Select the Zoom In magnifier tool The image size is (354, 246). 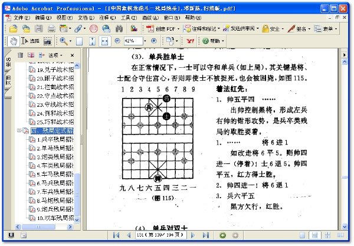click(x=64, y=41)
